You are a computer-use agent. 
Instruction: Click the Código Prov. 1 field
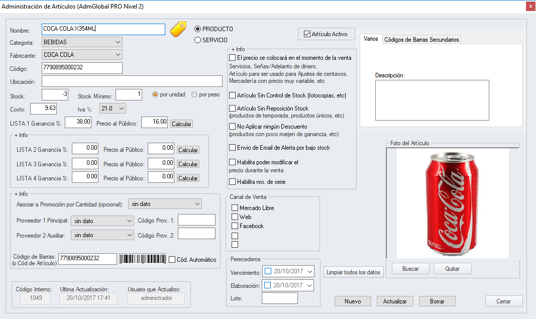[x=196, y=220]
